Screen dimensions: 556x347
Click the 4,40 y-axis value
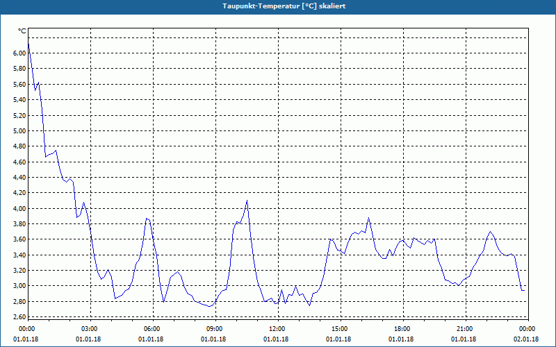tap(19, 178)
